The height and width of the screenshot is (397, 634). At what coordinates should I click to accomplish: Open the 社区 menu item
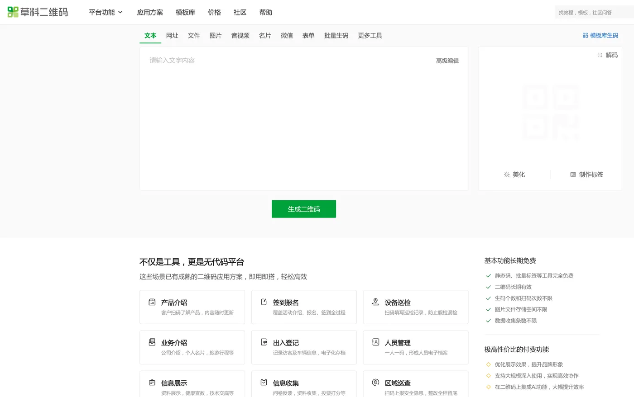coord(240,12)
